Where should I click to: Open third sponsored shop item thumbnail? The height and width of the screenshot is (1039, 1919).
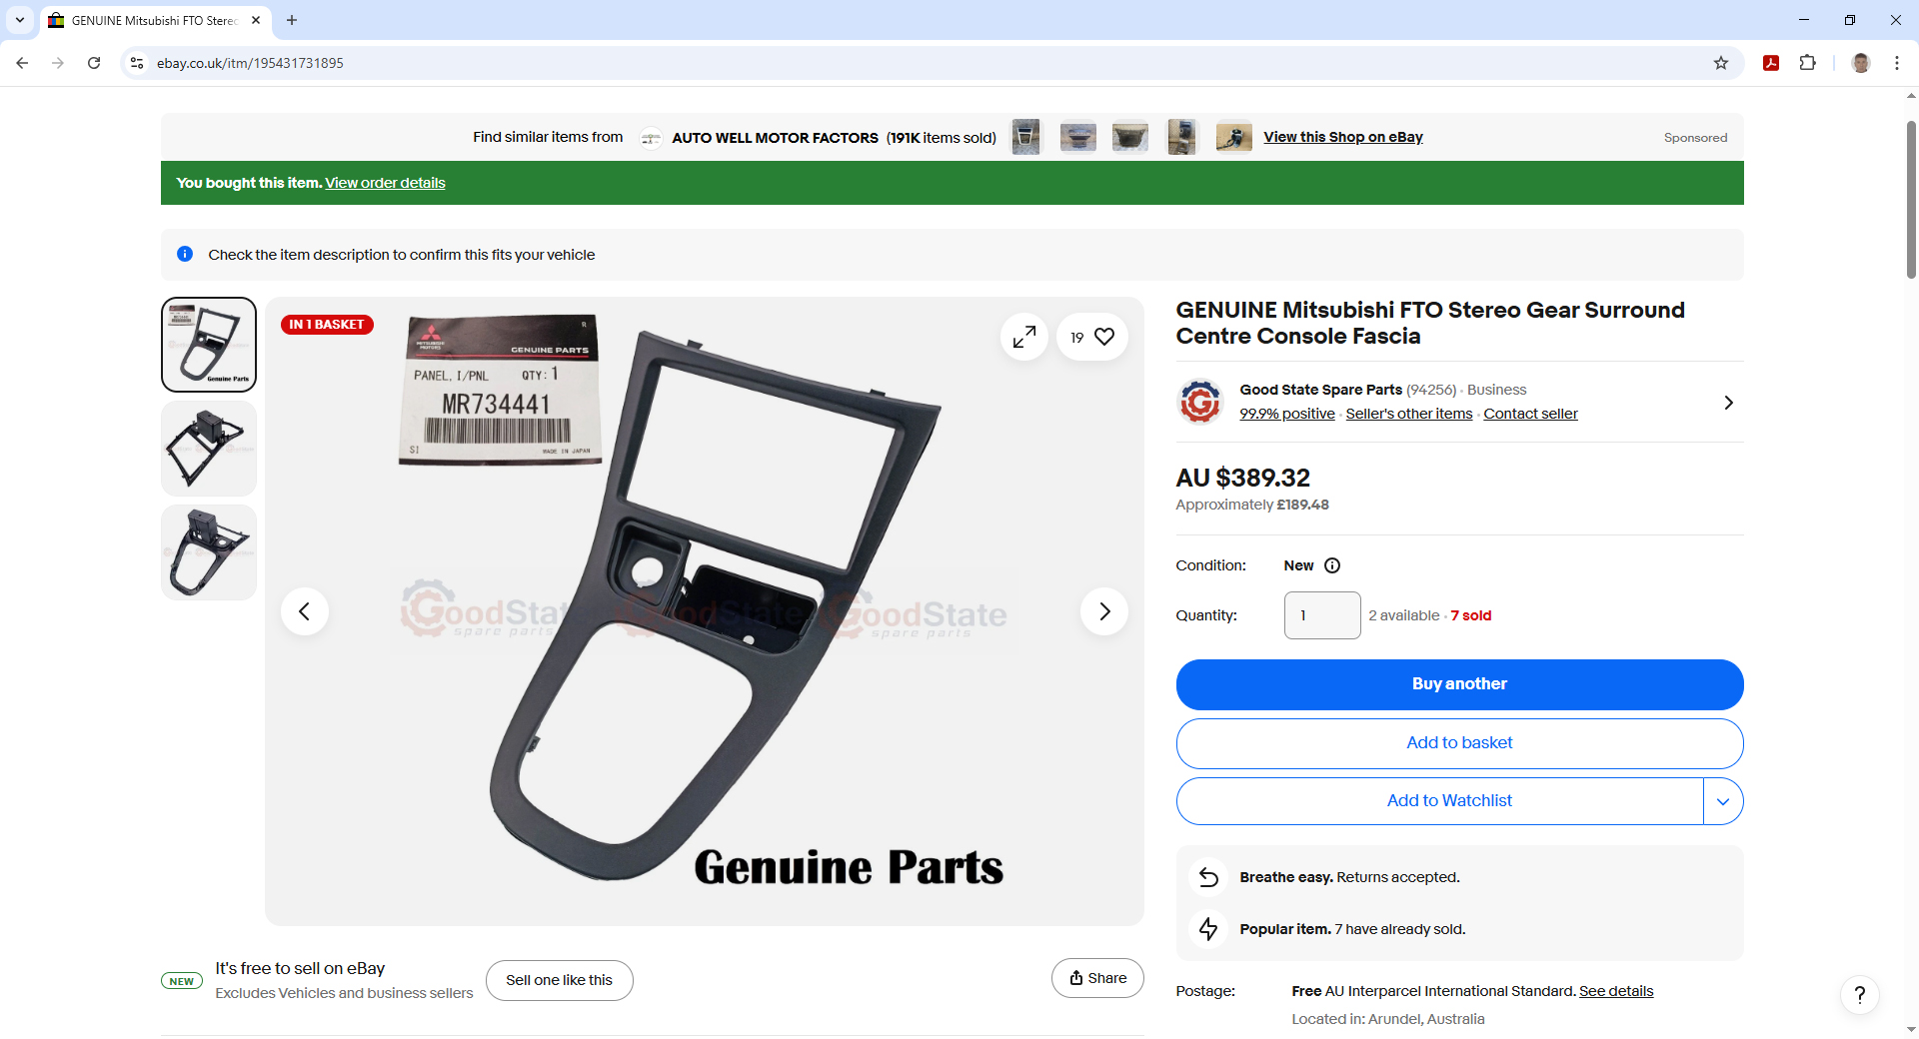1129,137
